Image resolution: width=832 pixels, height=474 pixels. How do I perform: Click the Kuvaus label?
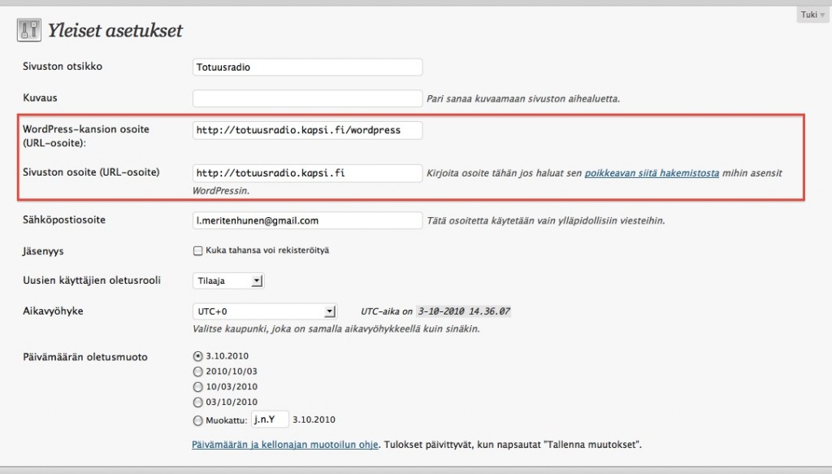pyautogui.click(x=40, y=98)
